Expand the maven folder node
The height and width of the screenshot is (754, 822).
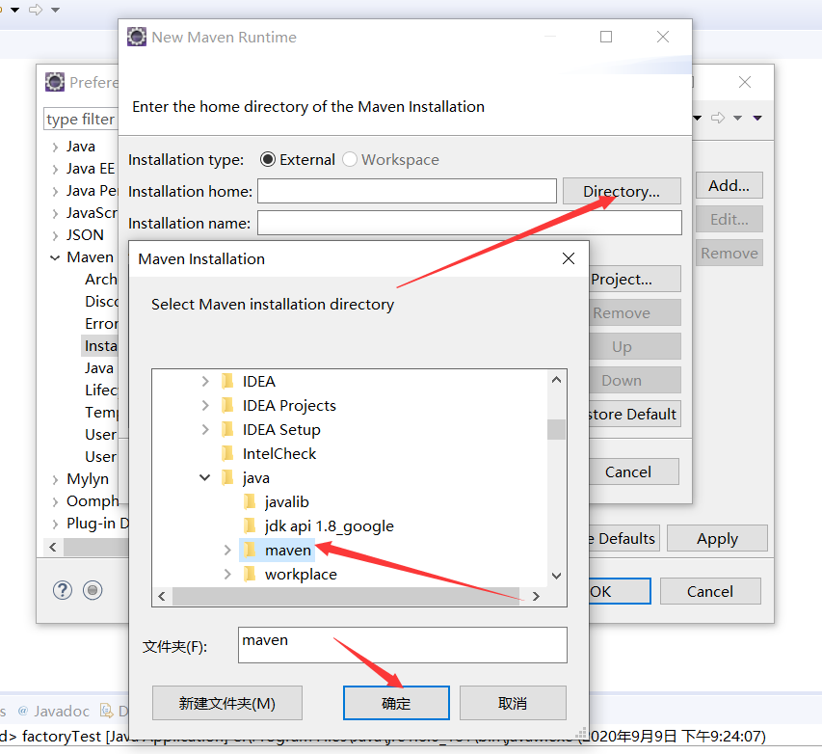(227, 551)
